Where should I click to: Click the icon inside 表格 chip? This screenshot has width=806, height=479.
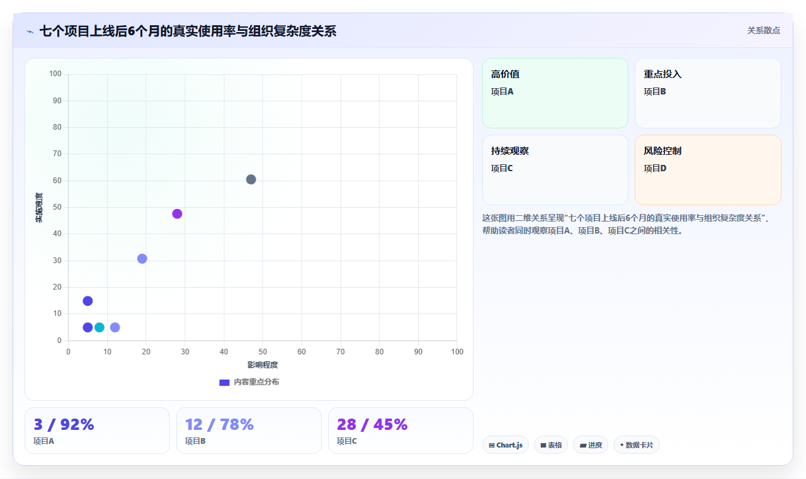pos(543,445)
